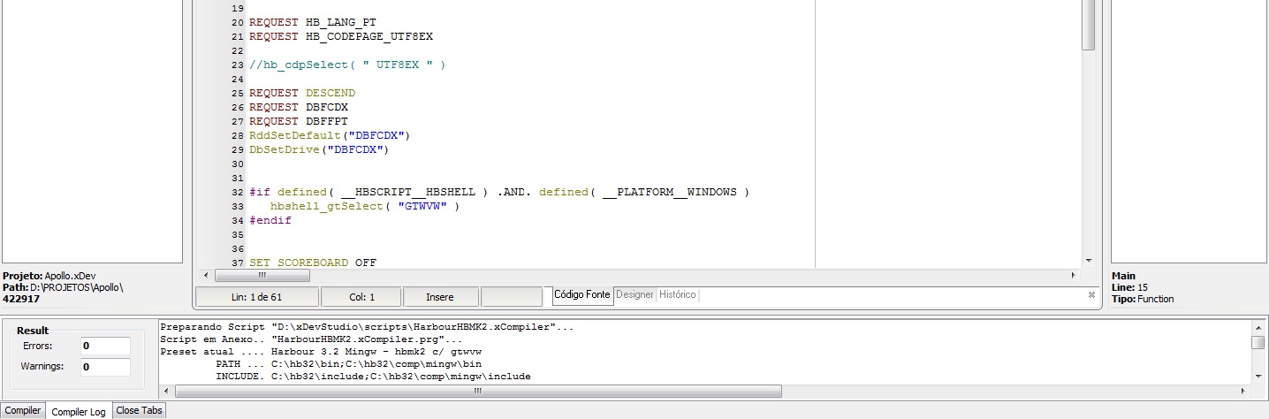1269x419 pixels.
Task: Switch to the Designer view tab
Action: (x=634, y=295)
